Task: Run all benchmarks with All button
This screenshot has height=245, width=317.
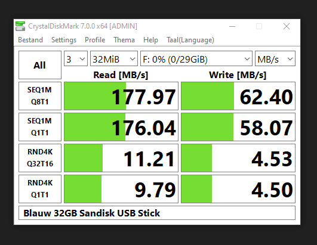Action: (40, 65)
